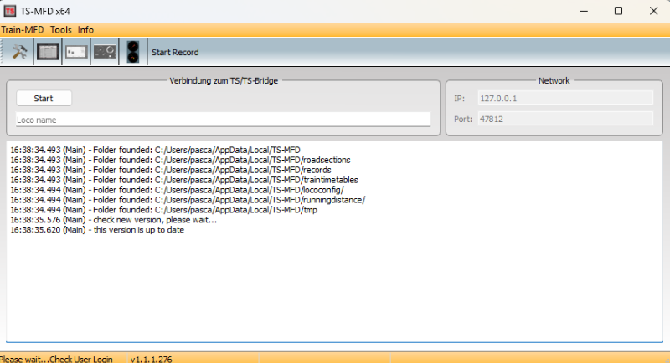Click the Port field showing 47812
This screenshot has width=670, height=363.
click(564, 119)
